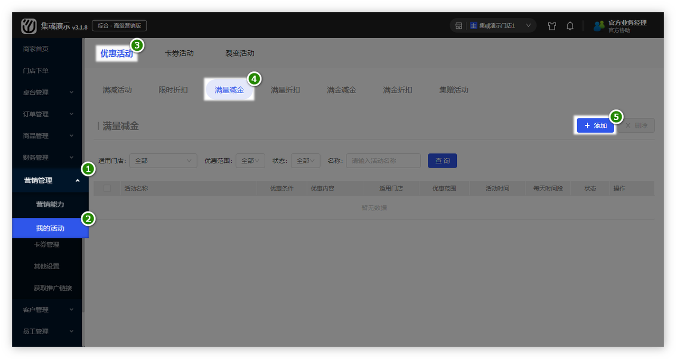Click the 官方业务经理 user name
This screenshot has width=676, height=359.
click(627, 23)
